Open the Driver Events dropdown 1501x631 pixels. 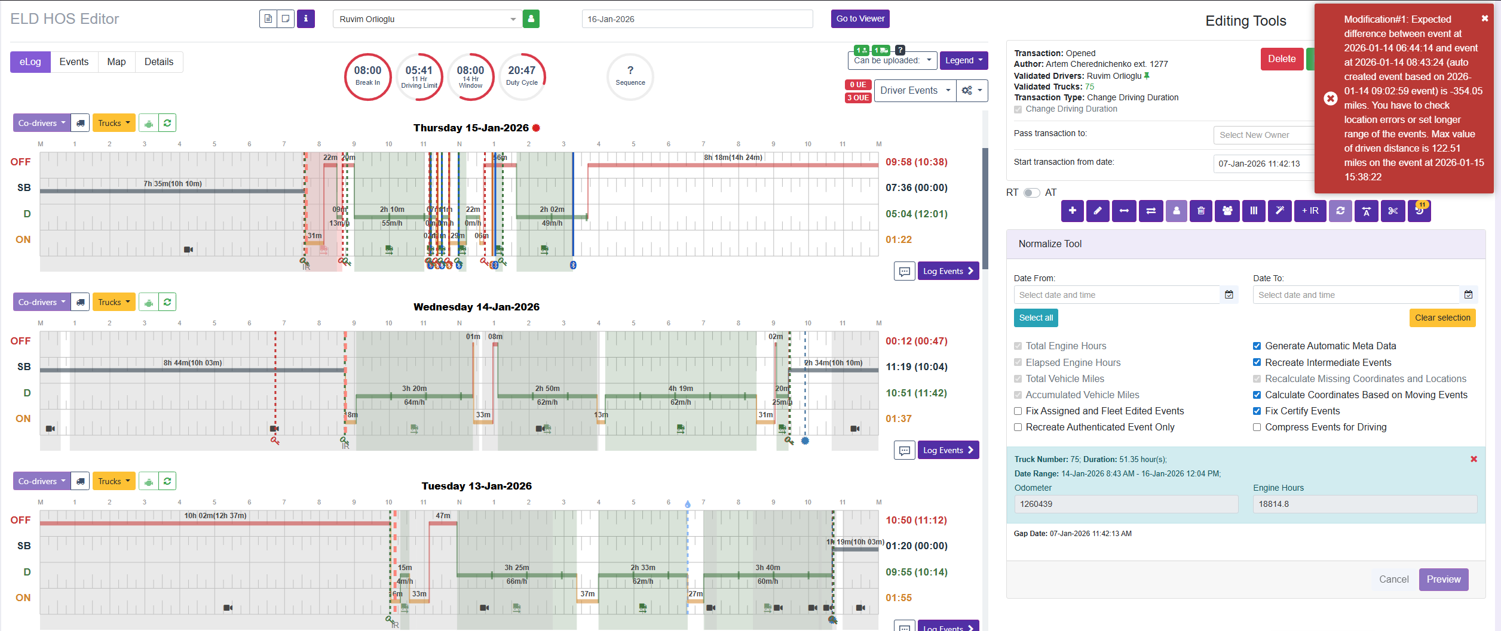coord(915,91)
